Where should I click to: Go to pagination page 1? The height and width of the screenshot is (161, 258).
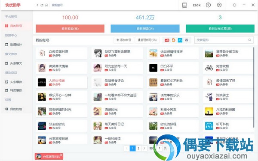pyautogui.click(x=132, y=149)
